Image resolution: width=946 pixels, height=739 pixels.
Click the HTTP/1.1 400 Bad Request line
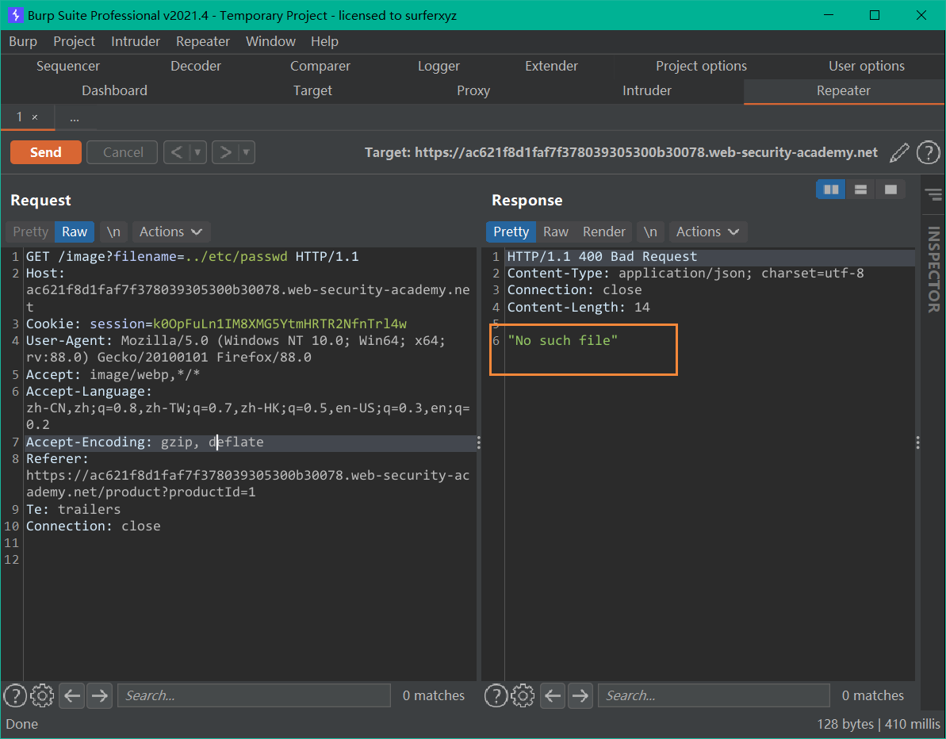[x=602, y=257]
